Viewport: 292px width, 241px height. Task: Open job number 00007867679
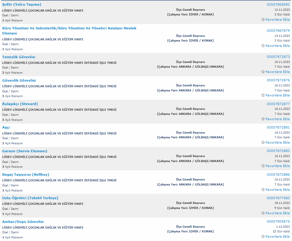tap(278, 31)
